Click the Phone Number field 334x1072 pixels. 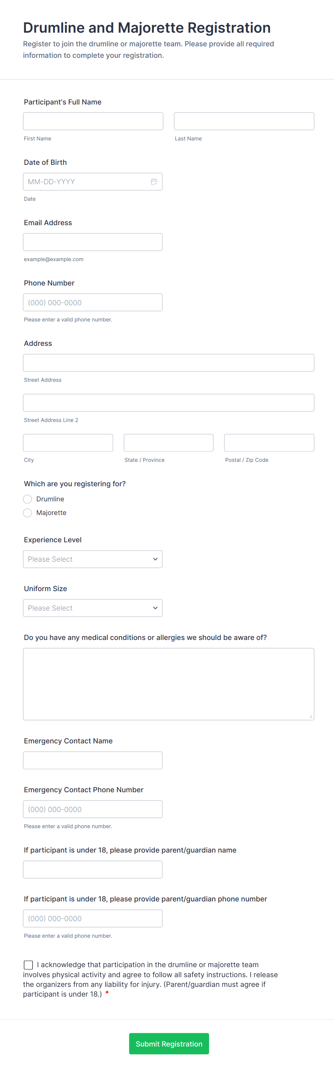(92, 302)
